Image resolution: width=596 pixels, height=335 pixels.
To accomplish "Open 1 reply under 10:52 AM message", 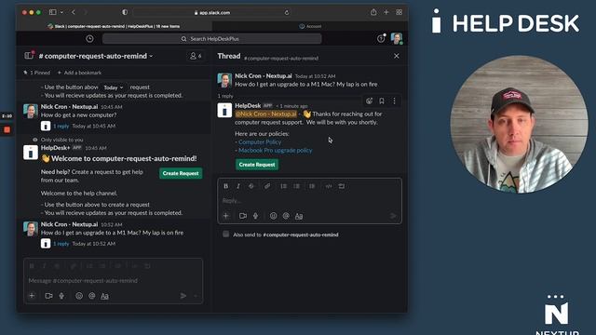I will coord(61,244).
